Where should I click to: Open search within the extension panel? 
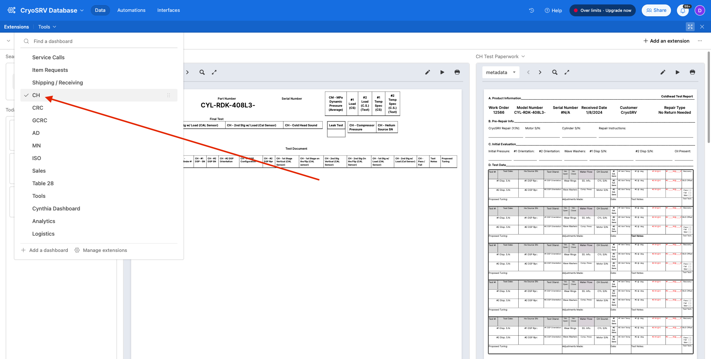202,72
